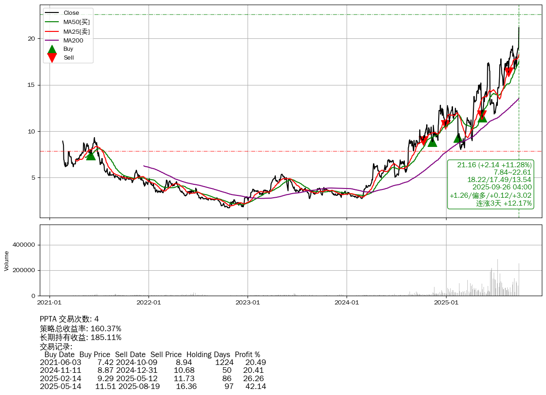
Task: Click the topmost red sell marker near 16.36
Action: point(509,72)
